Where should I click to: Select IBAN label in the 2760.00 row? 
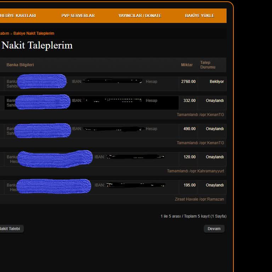[77, 81]
